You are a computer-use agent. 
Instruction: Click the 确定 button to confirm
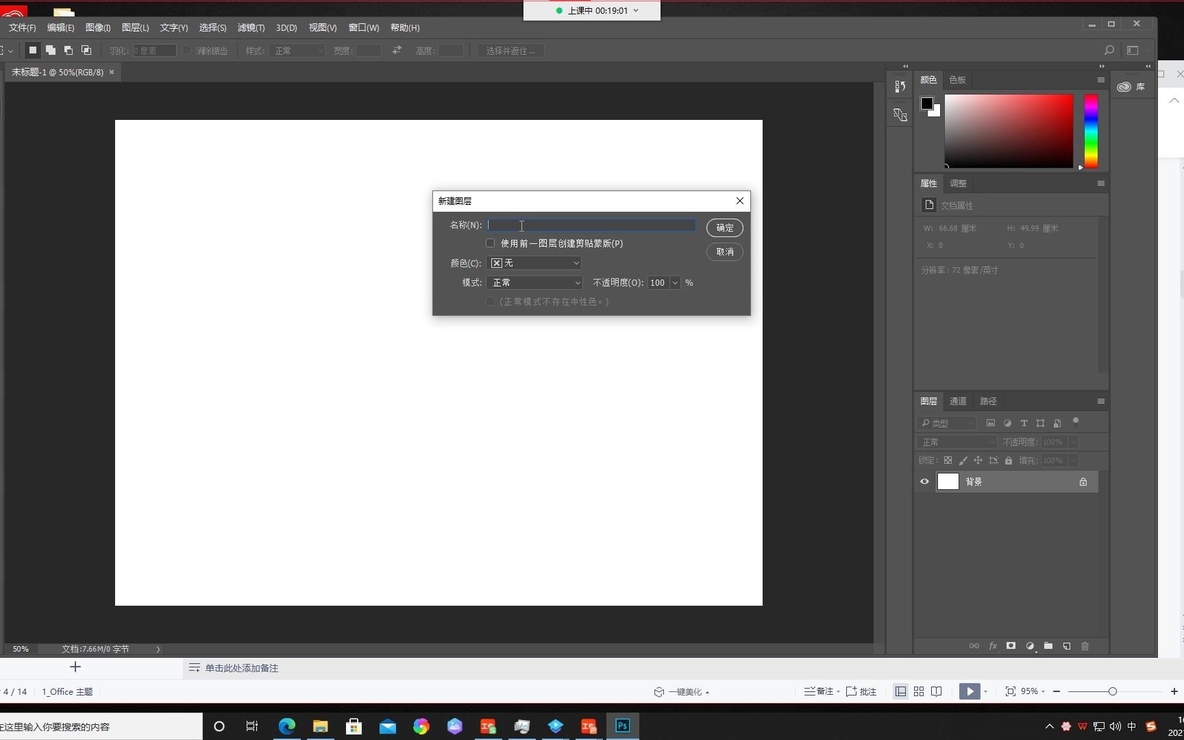pos(724,227)
